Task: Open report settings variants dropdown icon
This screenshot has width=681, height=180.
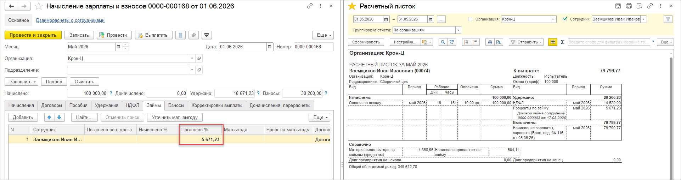Action: tap(427, 42)
